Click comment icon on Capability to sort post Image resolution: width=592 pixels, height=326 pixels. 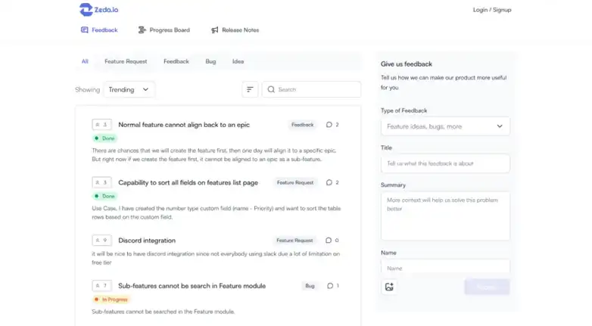[x=329, y=182]
